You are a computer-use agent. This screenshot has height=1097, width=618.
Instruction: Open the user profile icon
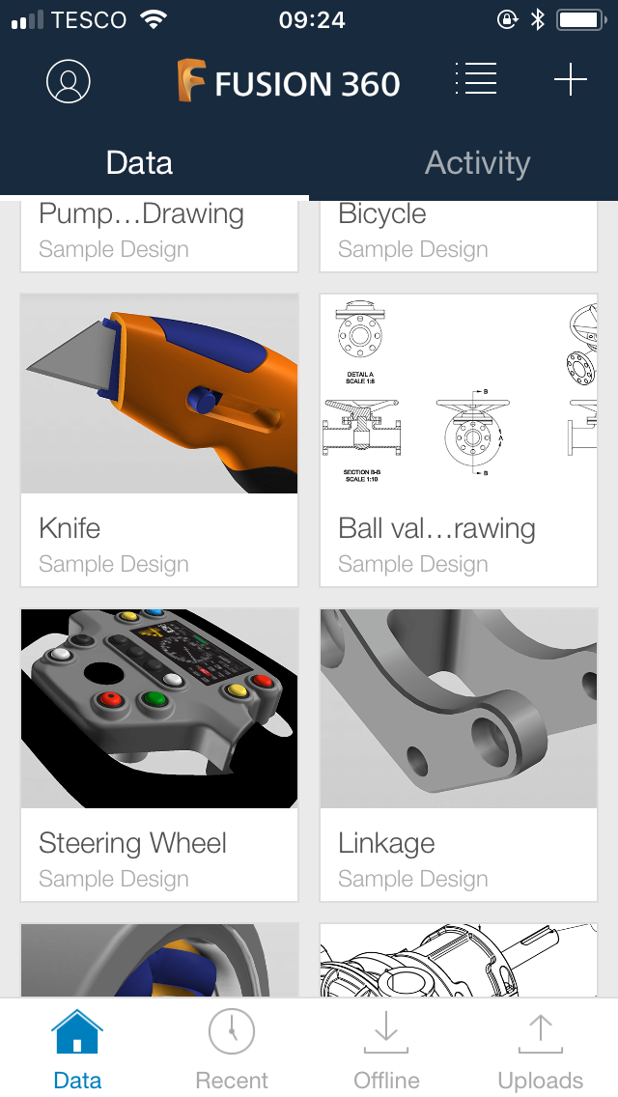click(x=69, y=81)
